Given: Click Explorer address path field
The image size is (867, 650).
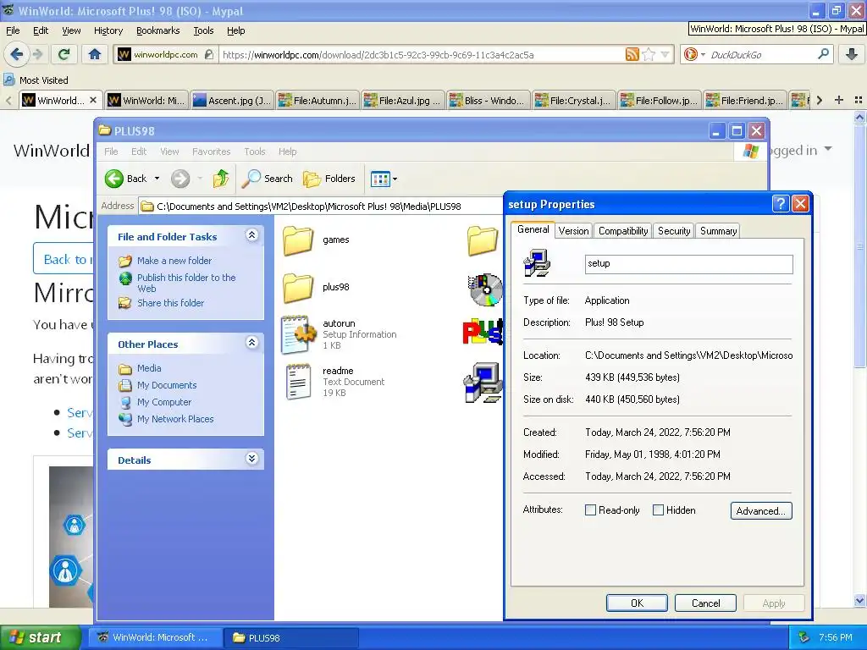Looking at the screenshot, I should tap(321, 207).
